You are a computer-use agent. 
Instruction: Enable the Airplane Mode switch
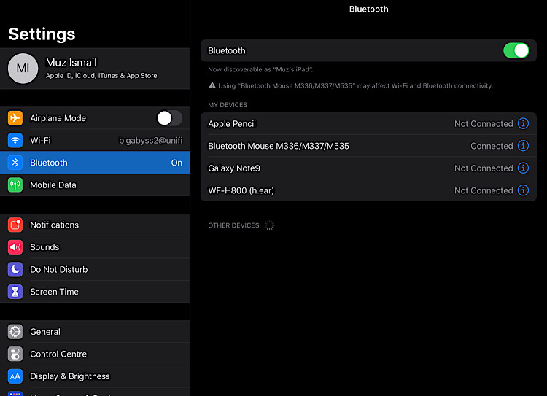click(x=169, y=118)
